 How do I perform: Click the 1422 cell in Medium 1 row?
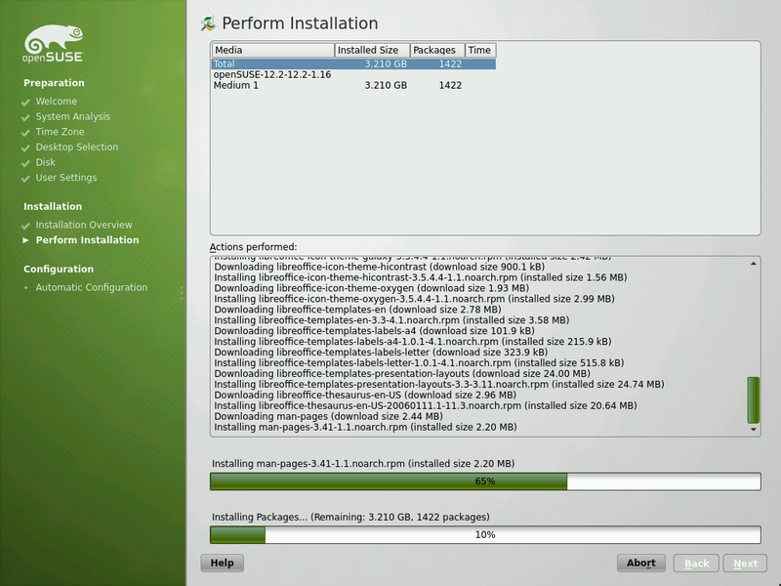450,85
